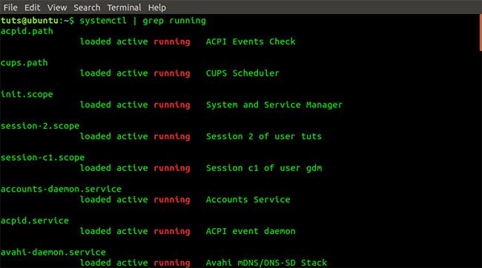Click the 'ACPI event daemon' description
The width and height of the screenshot is (482, 268).
(251, 232)
